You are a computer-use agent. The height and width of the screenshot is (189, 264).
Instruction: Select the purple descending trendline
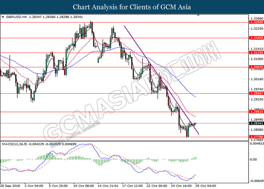click(161, 80)
